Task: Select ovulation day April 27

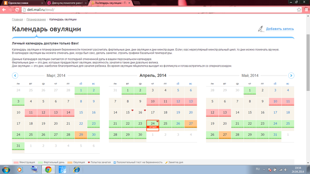Action: pos(190,124)
